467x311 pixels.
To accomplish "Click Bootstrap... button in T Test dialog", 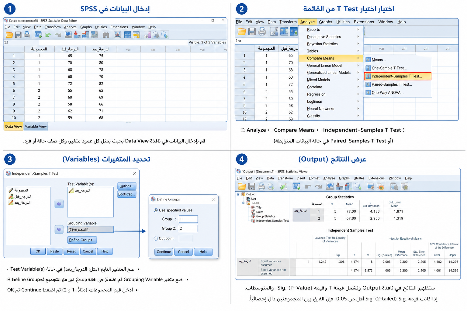I will click(x=126, y=194).
